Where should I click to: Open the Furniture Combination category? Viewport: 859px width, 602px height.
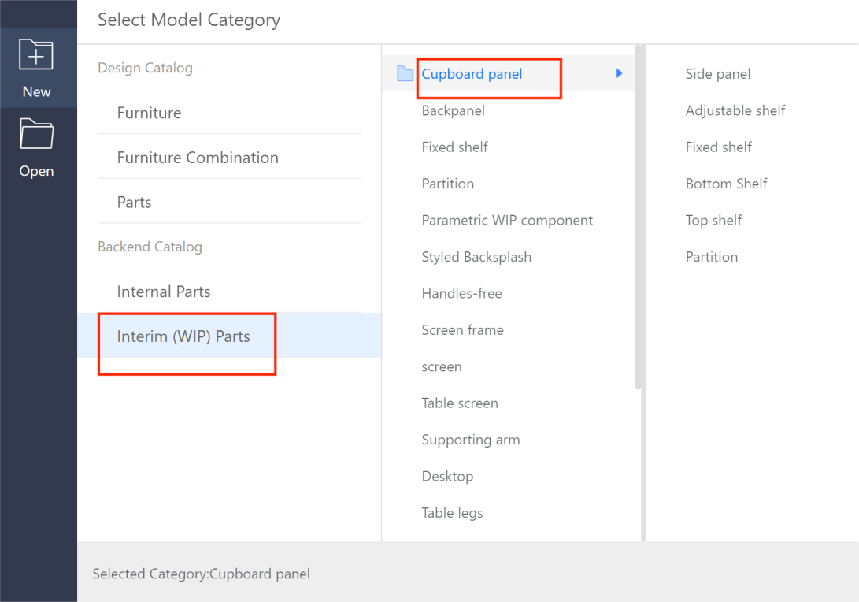pos(198,158)
